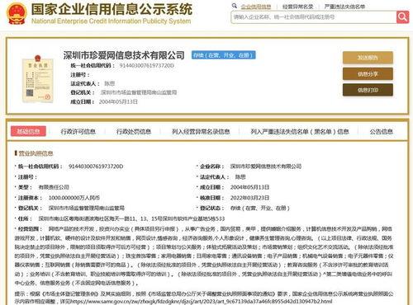Click the 登记机关 value in the company header
Screen dimensions: 413x305
coord(139,92)
